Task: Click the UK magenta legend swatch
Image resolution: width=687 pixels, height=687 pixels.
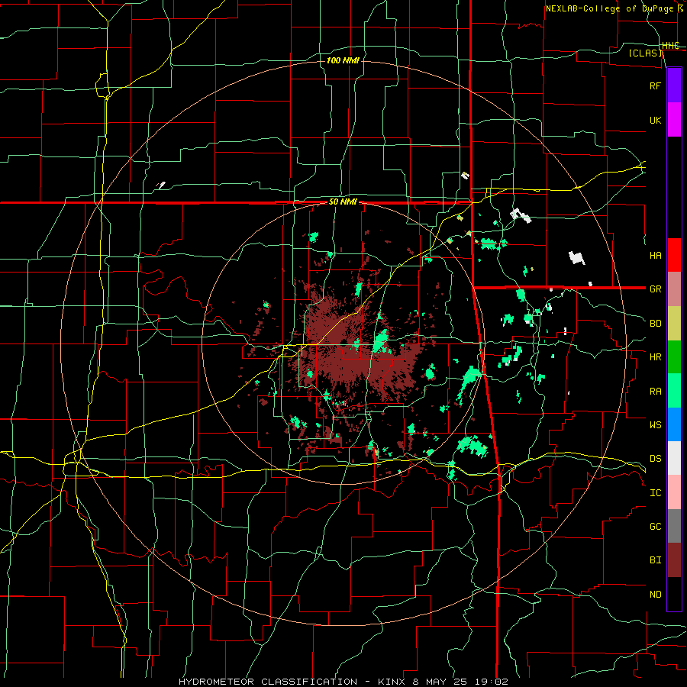Action: point(674,120)
